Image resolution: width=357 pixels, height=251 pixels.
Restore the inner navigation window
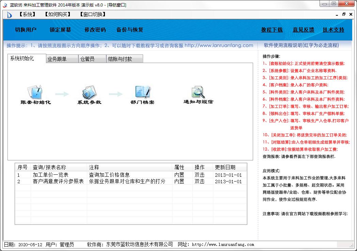[x=344, y=14]
